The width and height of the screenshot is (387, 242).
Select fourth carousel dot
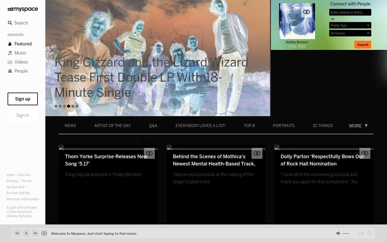(69, 106)
